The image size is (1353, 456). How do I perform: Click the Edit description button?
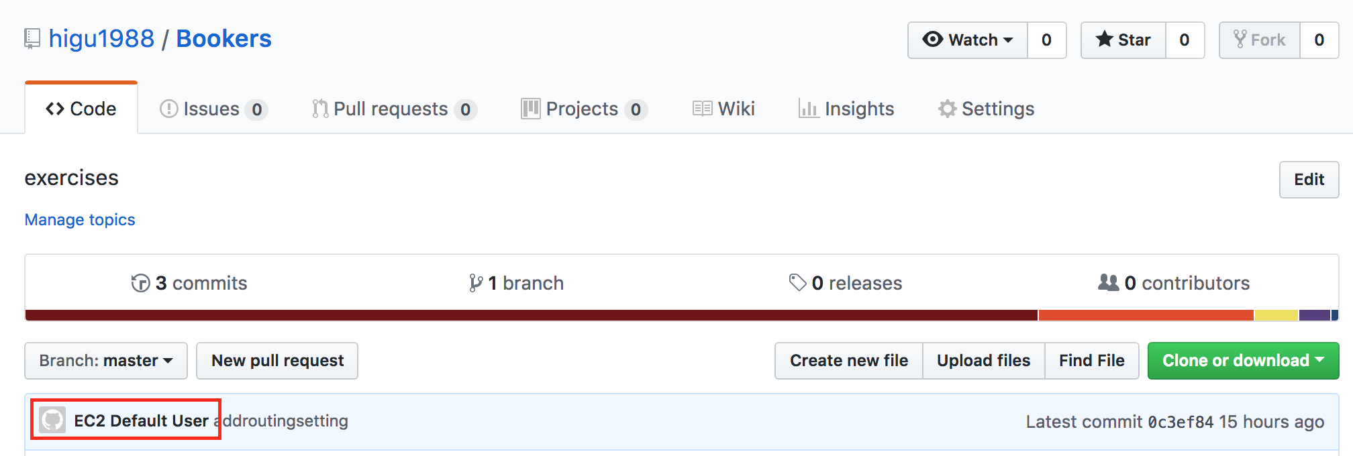pyautogui.click(x=1309, y=180)
